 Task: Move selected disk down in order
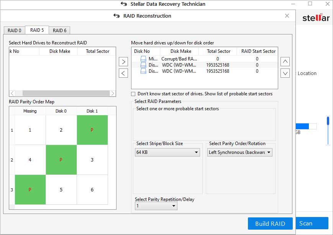(x=285, y=73)
